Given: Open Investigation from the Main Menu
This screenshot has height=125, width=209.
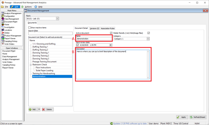Looking at the screenshot, I should coord(11,27).
